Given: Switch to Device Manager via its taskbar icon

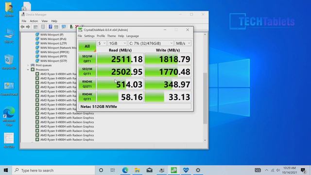Looking at the screenshot, I should 162,170.
